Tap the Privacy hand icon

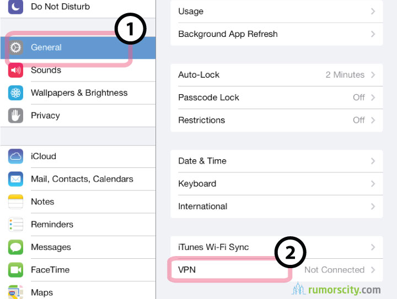[x=15, y=116]
